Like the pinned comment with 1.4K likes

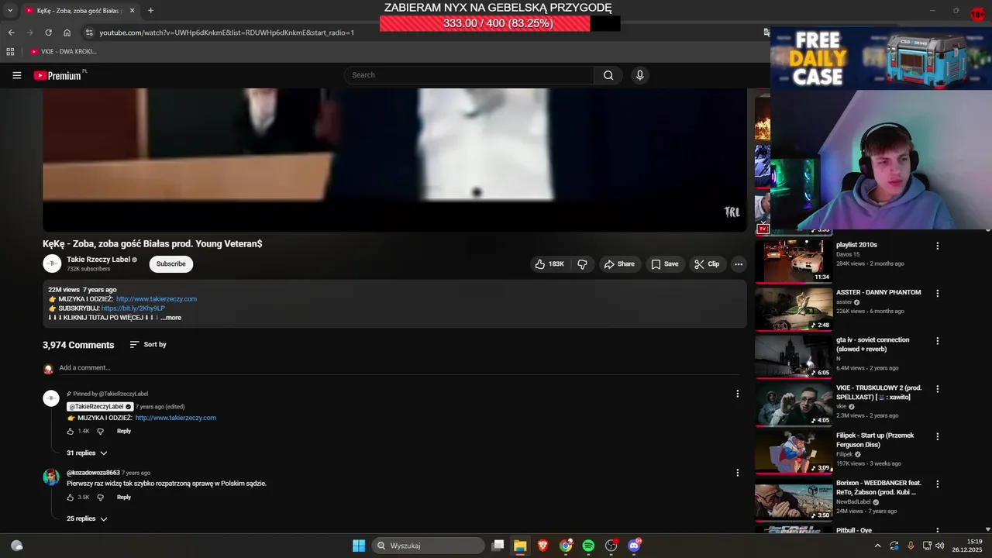[71, 432]
